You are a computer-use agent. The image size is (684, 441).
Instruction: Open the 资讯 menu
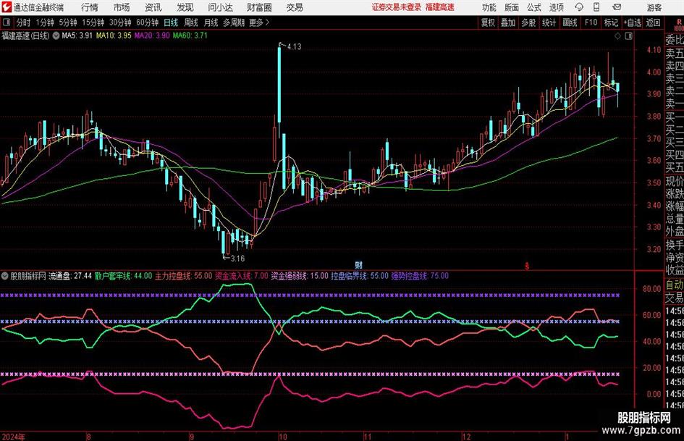153,7
